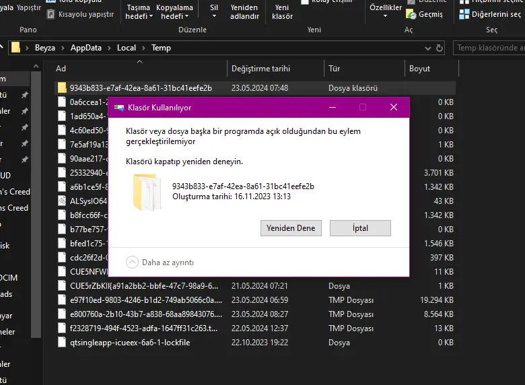525x385 pixels.
Task: Select e800760a-2b10-43b7 TMP file
Action: [x=254, y=314]
